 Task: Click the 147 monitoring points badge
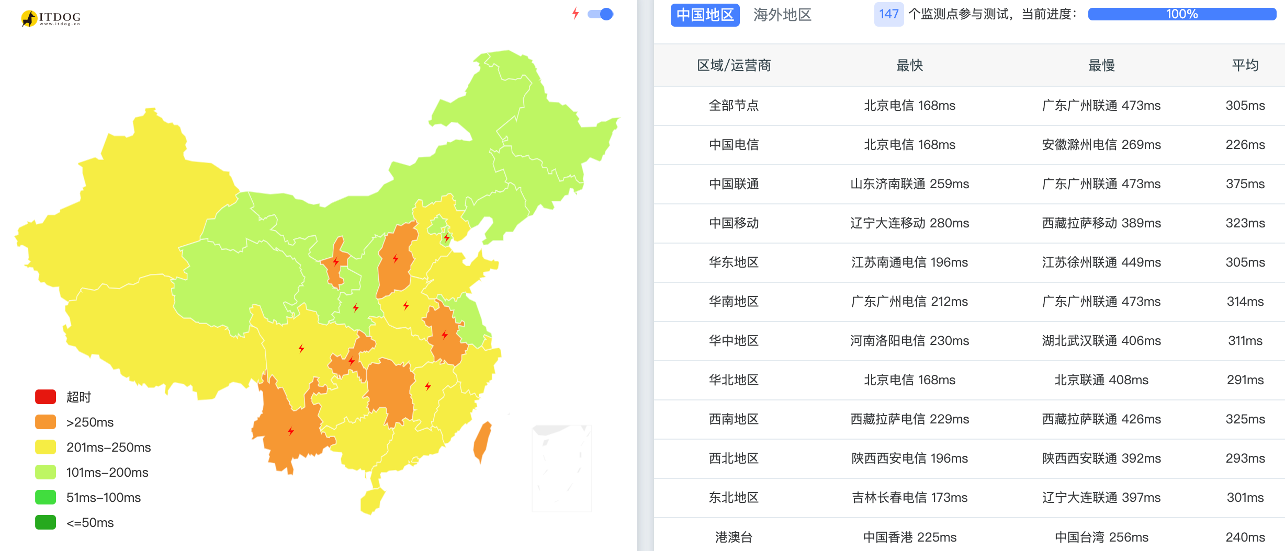[x=888, y=14]
